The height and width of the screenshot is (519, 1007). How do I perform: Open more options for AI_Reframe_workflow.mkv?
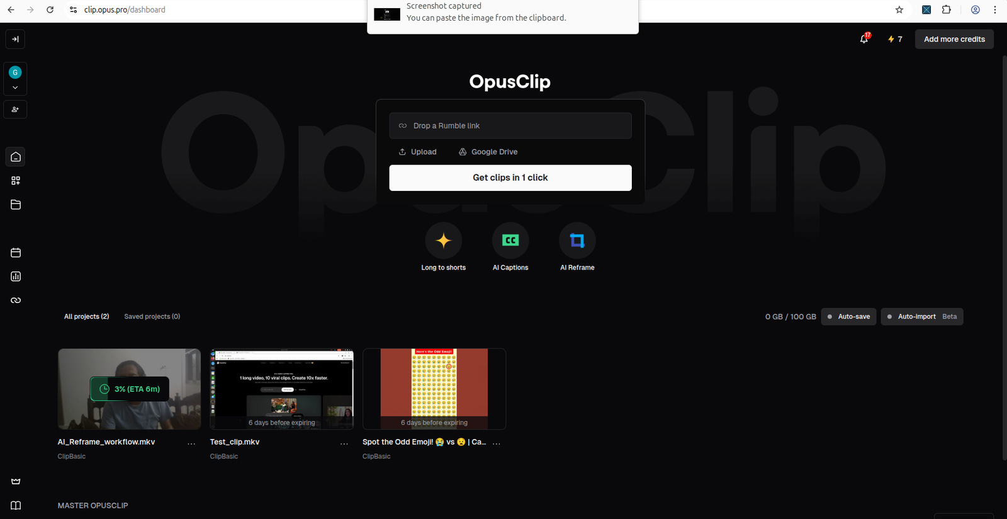click(x=191, y=443)
